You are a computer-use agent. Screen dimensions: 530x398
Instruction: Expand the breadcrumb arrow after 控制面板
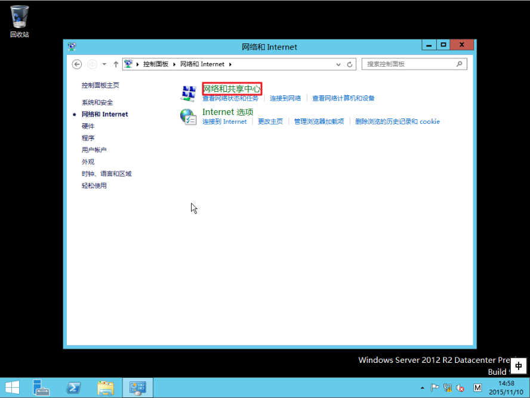pos(174,64)
